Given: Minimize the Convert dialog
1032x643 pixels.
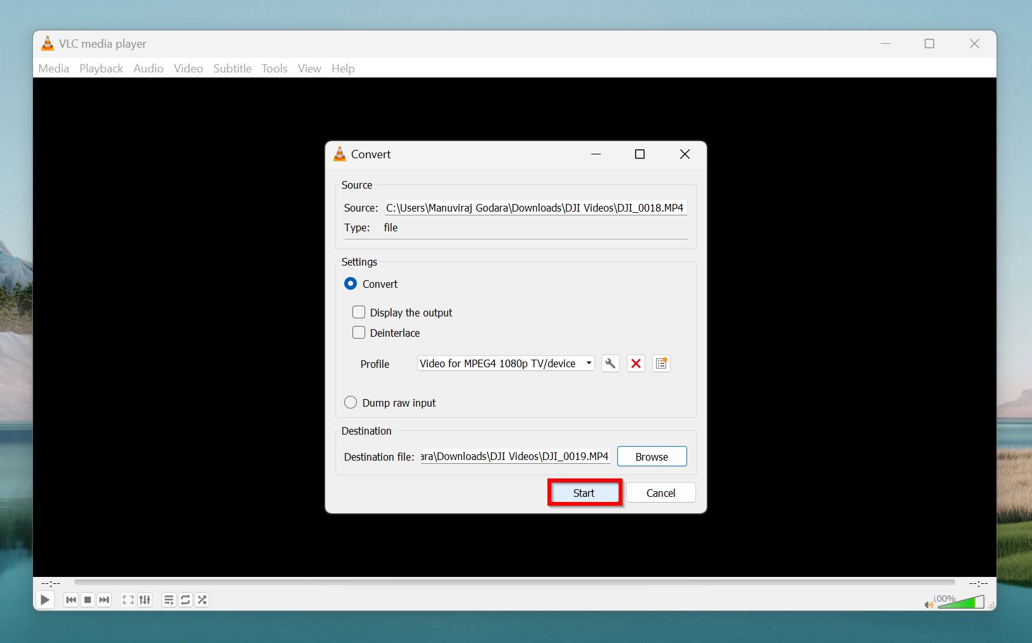Looking at the screenshot, I should (x=596, y=154).
